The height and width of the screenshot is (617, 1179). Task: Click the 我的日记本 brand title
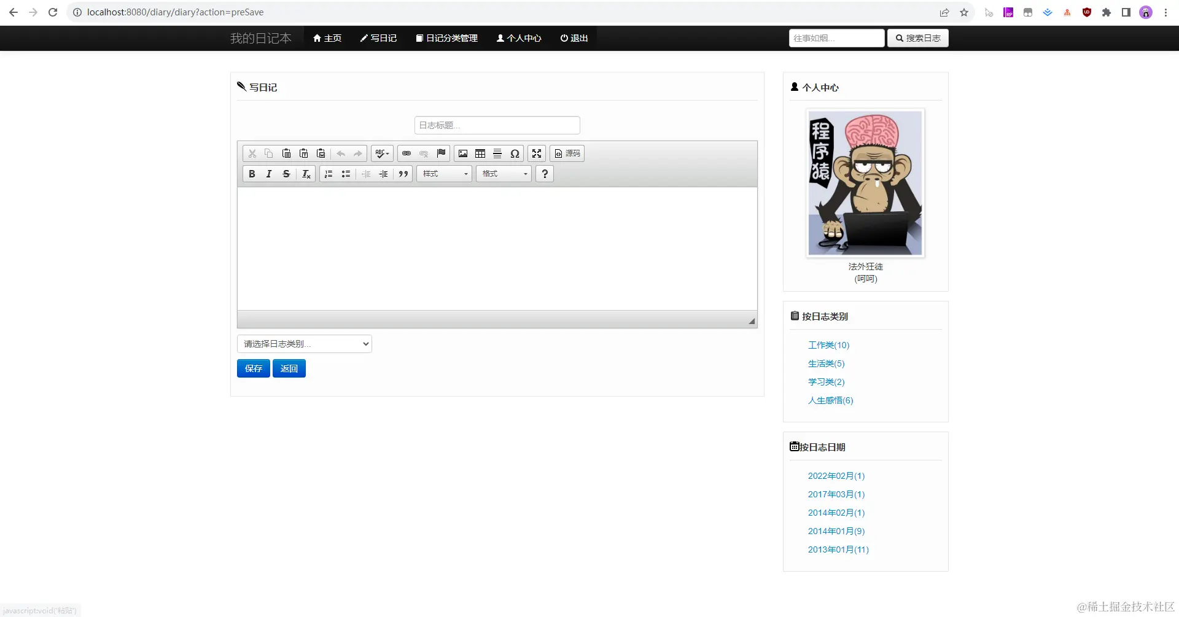pyautogui.click(x=261, y=38)
